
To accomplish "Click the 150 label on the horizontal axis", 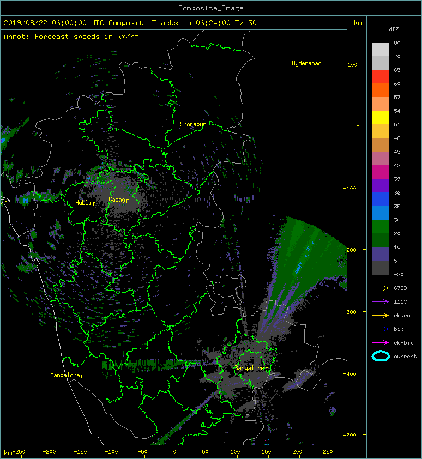I will pyautogui.click(x=266, y=452).
